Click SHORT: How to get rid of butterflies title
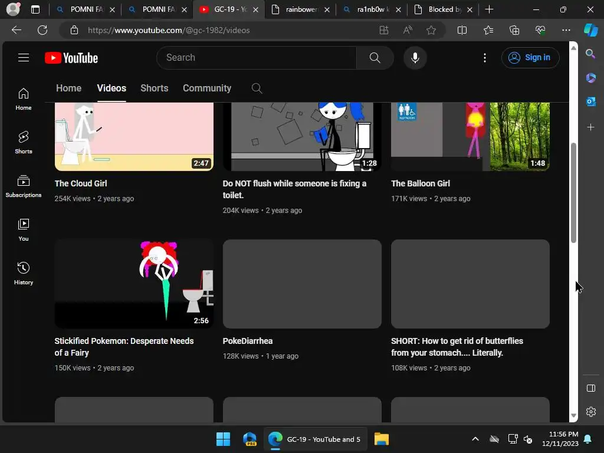 coord(457,347)
